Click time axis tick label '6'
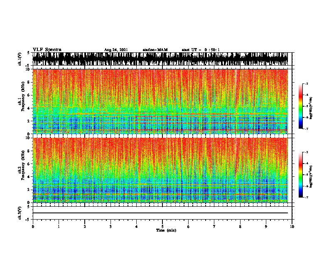 tap(189, 227)
